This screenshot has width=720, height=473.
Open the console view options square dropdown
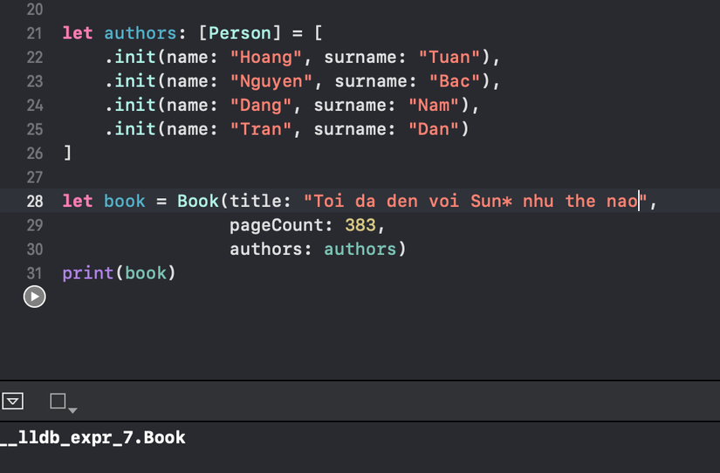[x=63, y=402]
